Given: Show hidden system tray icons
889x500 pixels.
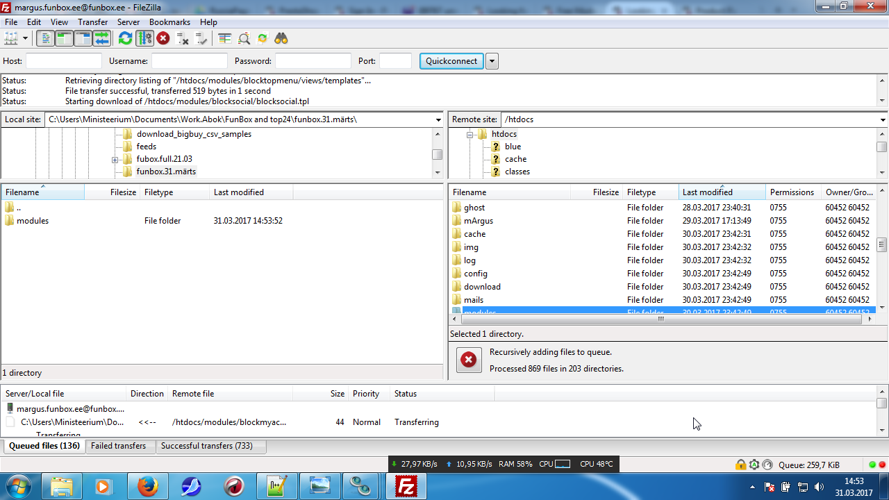Looking at the screenshot, I should [754, 487].
